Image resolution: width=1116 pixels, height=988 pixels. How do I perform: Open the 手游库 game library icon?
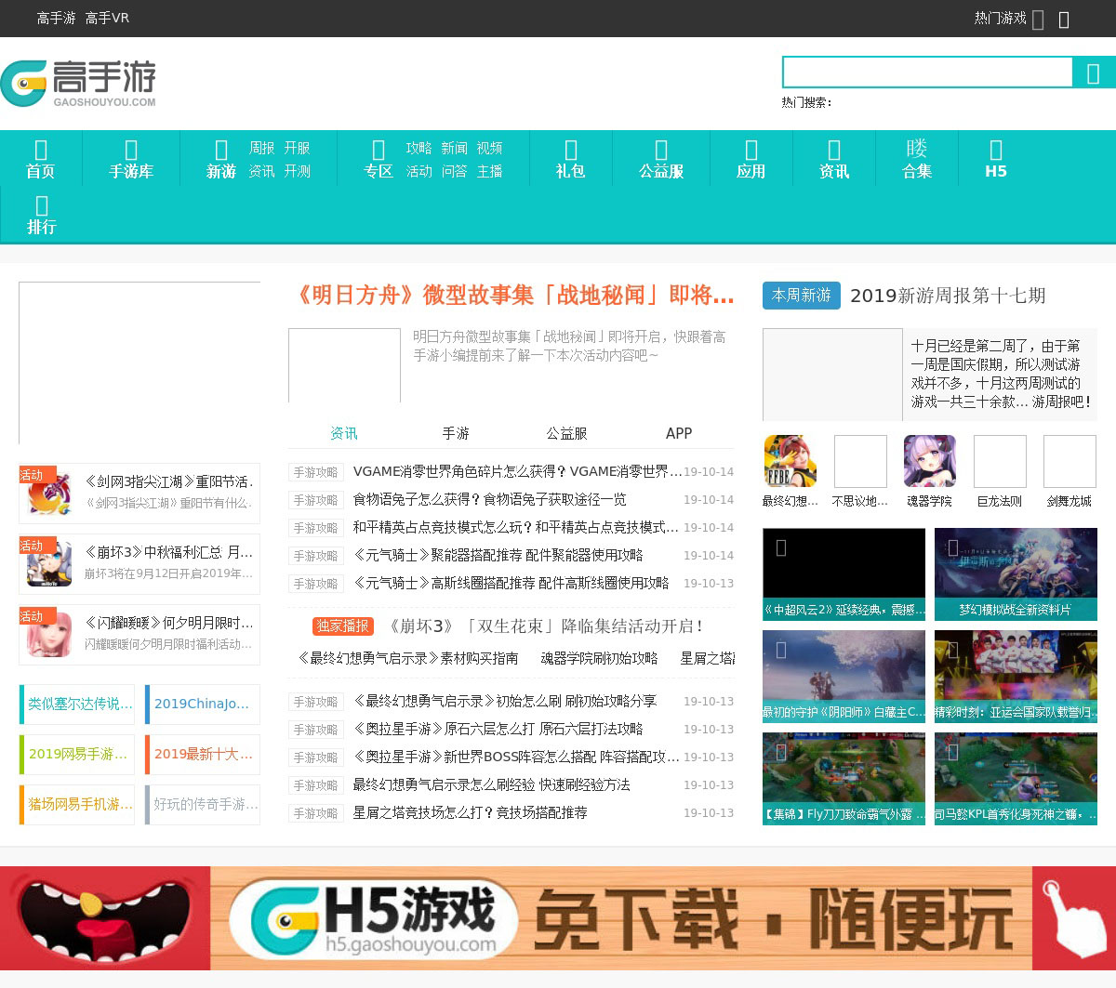pyautogui.click(x=130, y=150)
